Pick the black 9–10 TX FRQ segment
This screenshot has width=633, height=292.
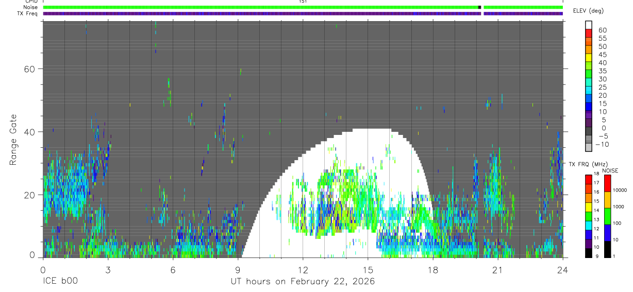click(588, 253)
